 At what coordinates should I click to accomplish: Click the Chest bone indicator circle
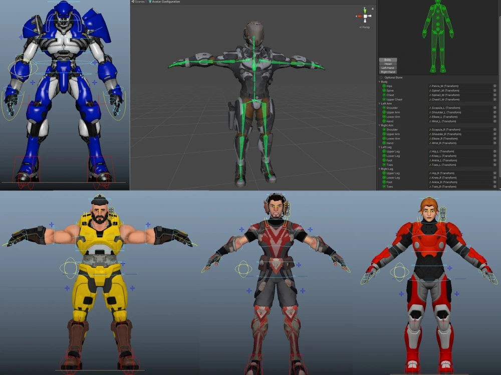coord(384,94)
